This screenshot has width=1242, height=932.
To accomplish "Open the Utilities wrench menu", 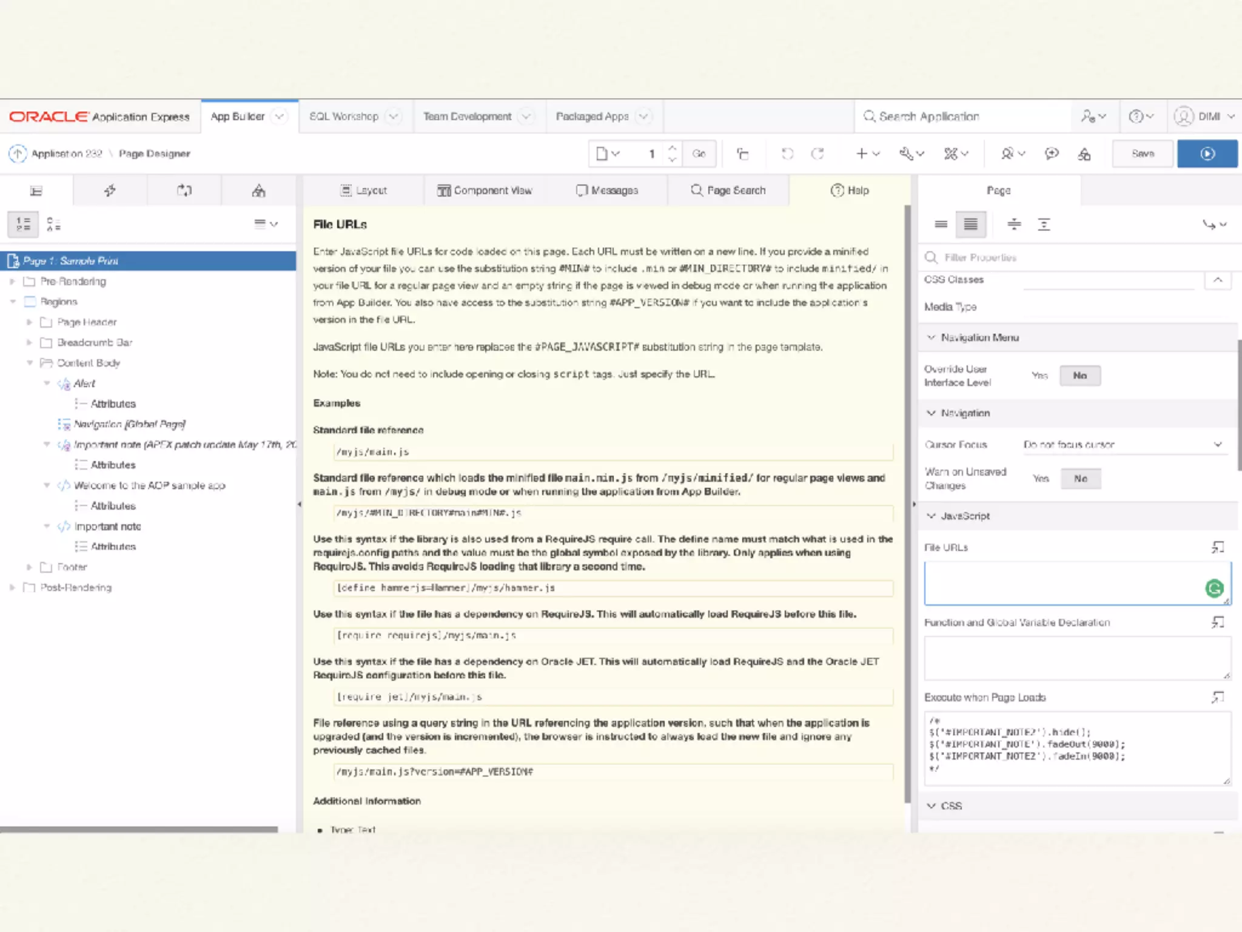I will tap(911, 154).
